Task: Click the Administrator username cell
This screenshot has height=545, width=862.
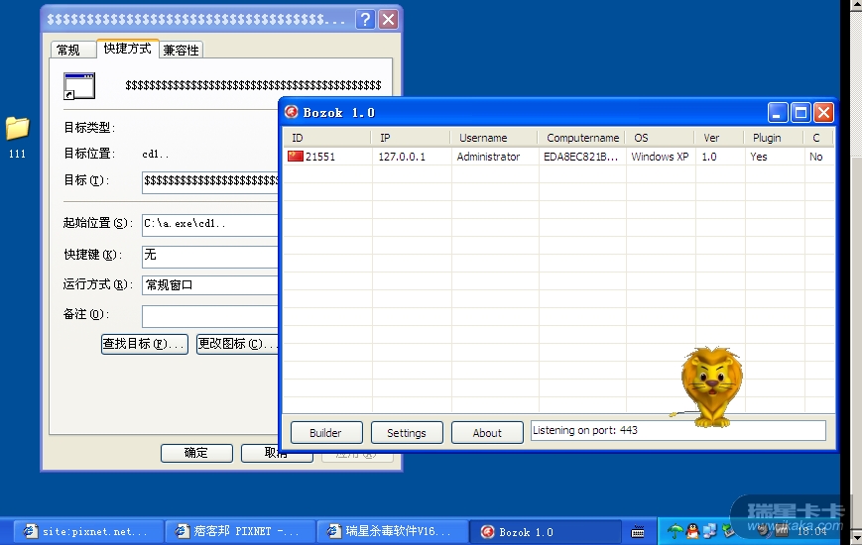Action: pos(488,157)
